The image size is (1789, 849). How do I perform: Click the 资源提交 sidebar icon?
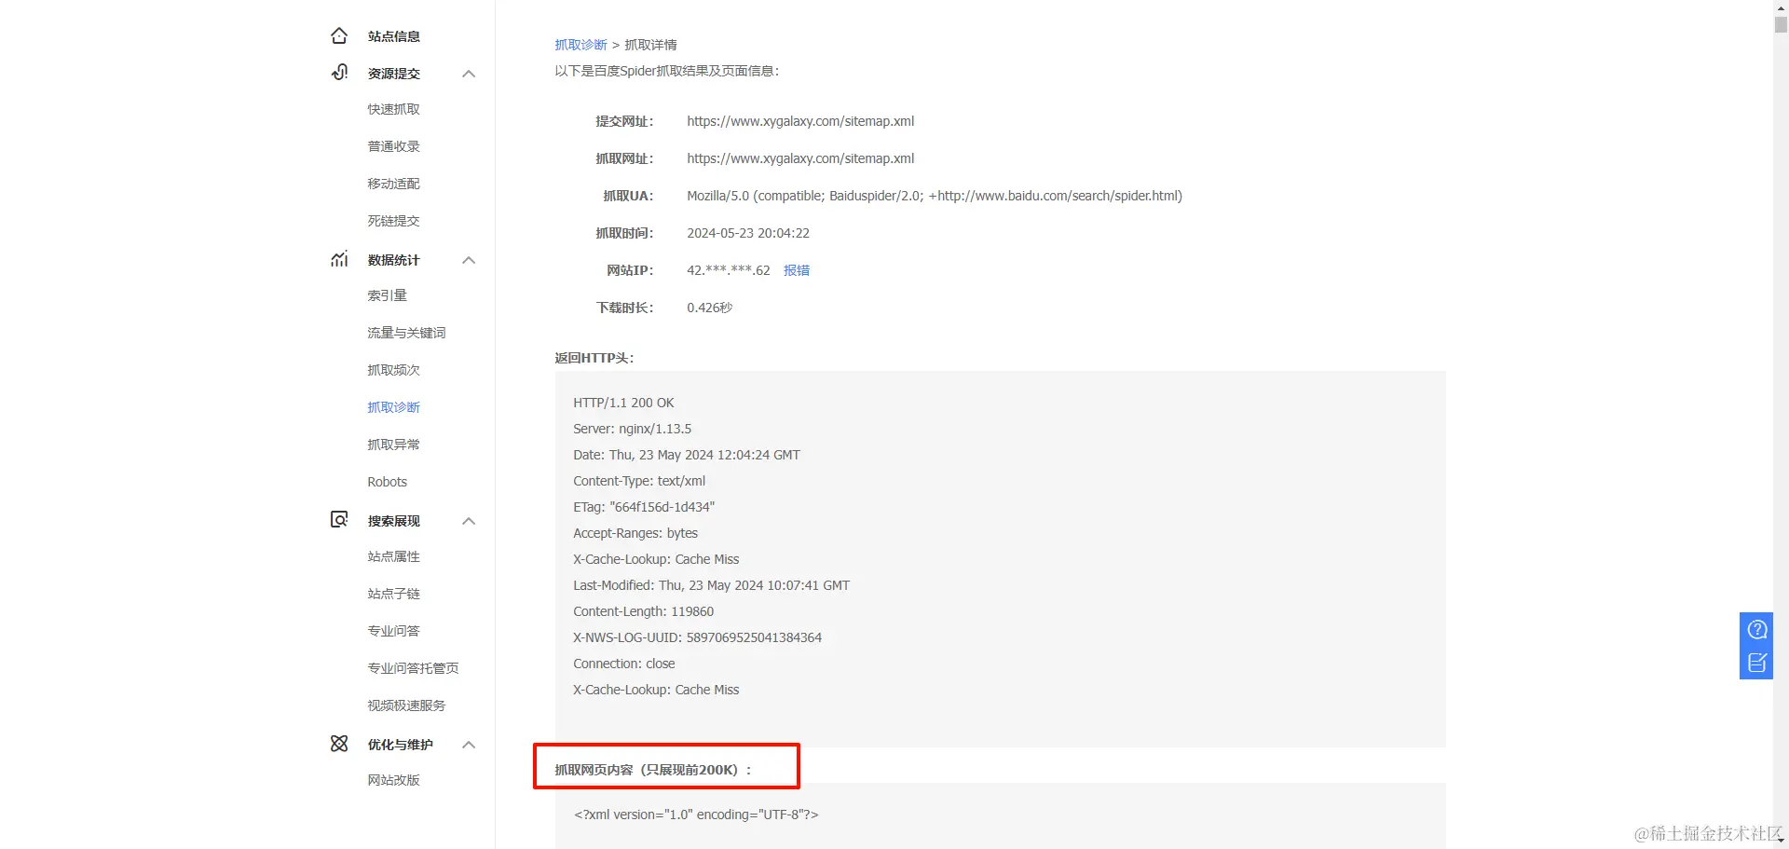coord(339,73)
